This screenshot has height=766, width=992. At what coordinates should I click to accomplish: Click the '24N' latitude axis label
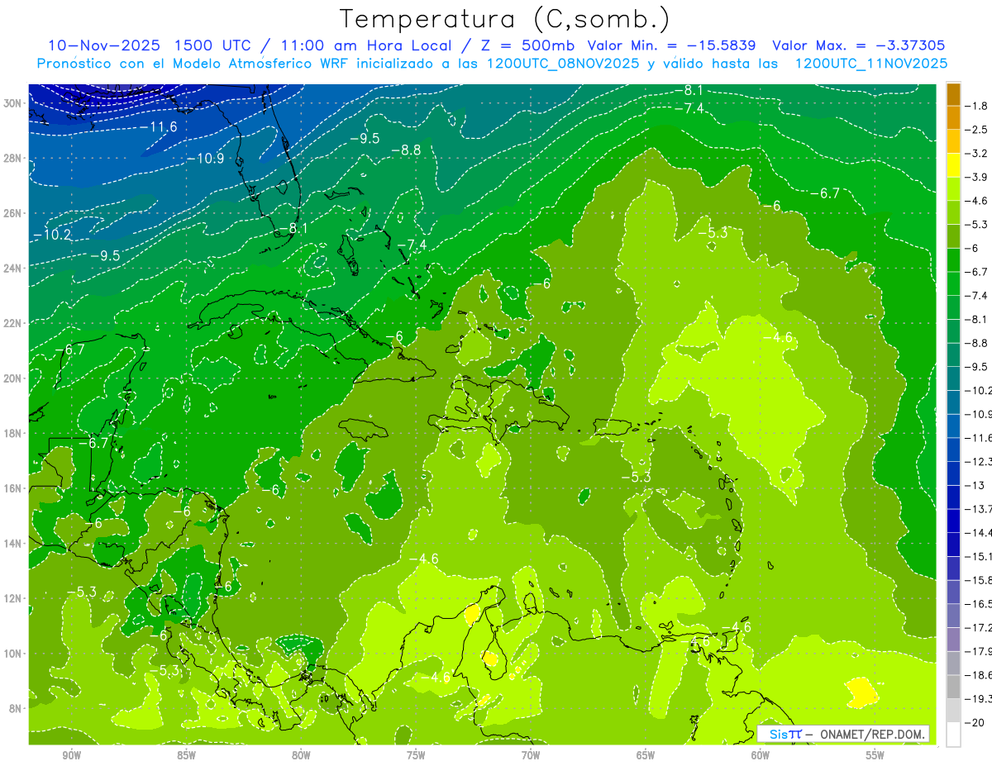13,268
